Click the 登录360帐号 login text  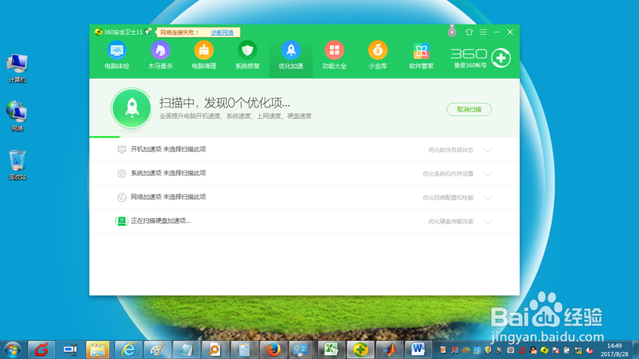(x=470, y=65)
